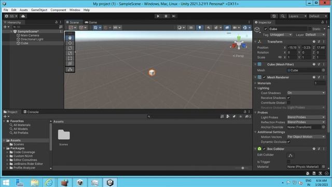Select Directional Light in Hierarchy

[32, 39]
